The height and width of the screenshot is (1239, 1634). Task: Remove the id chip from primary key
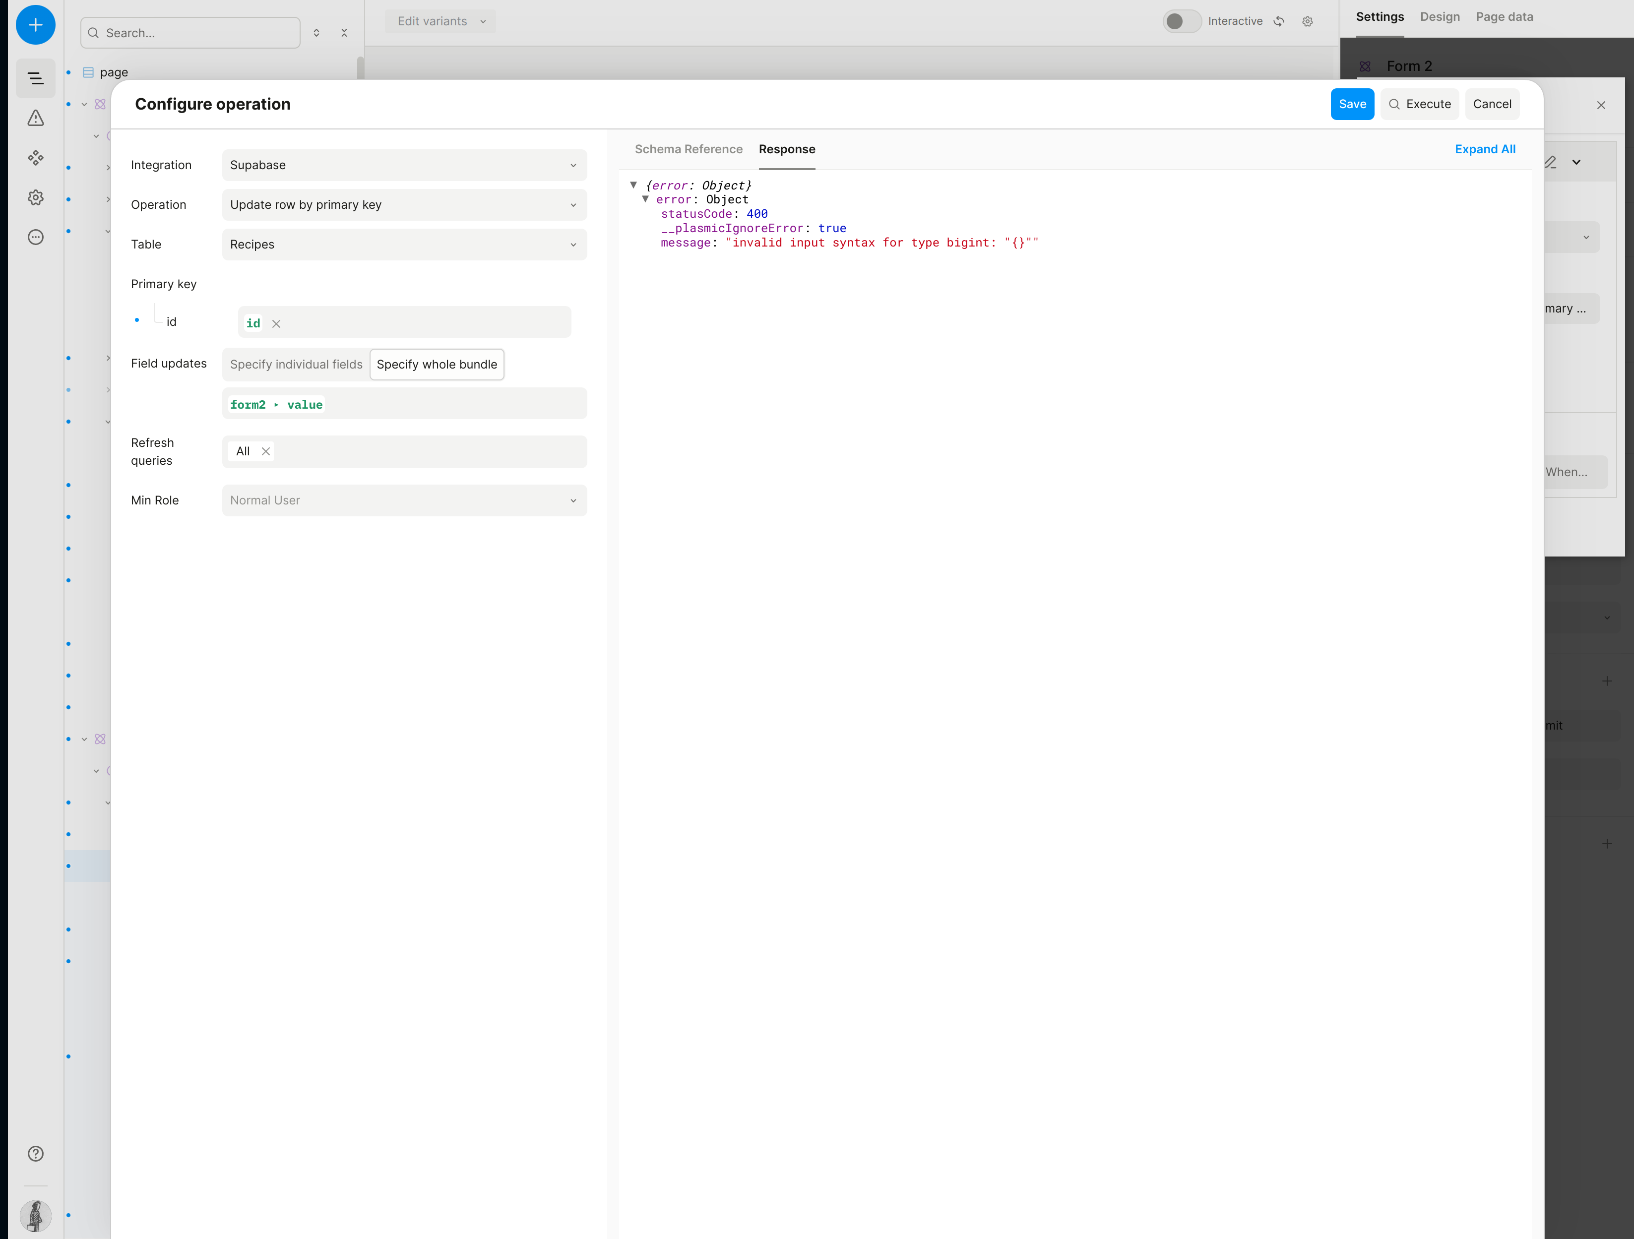click(276, 323)
